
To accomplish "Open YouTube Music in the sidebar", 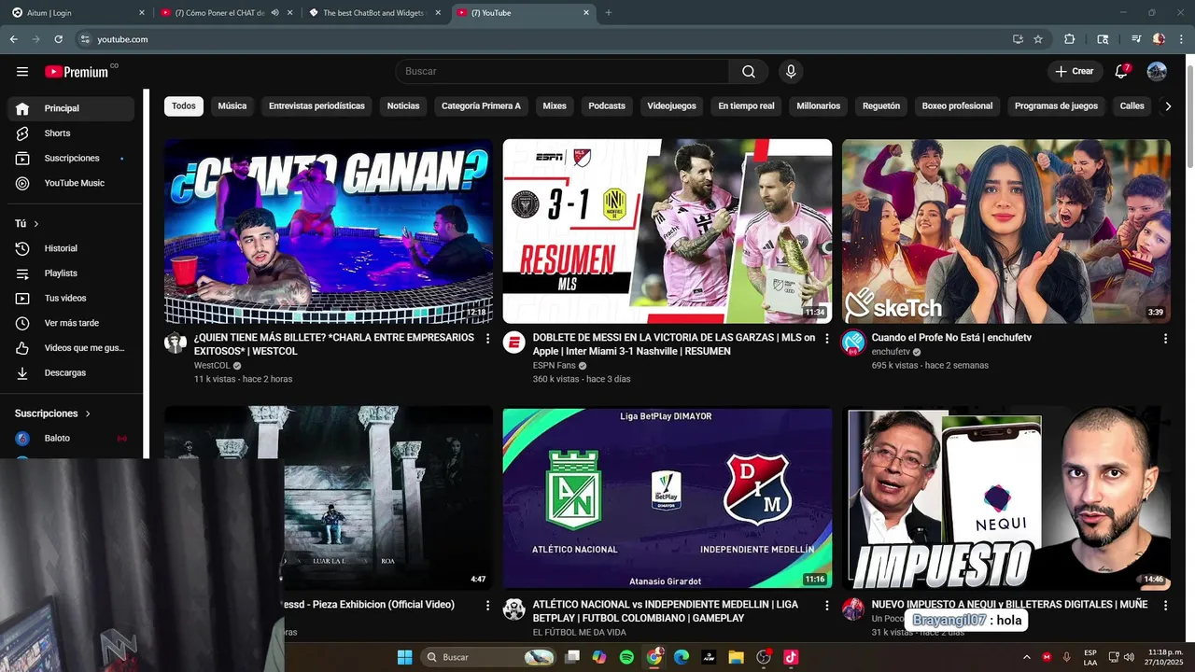I will [71, 183].
